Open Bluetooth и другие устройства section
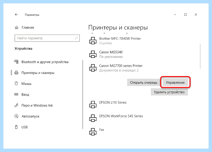The image size is (212, 152). (x=45, y=62)
